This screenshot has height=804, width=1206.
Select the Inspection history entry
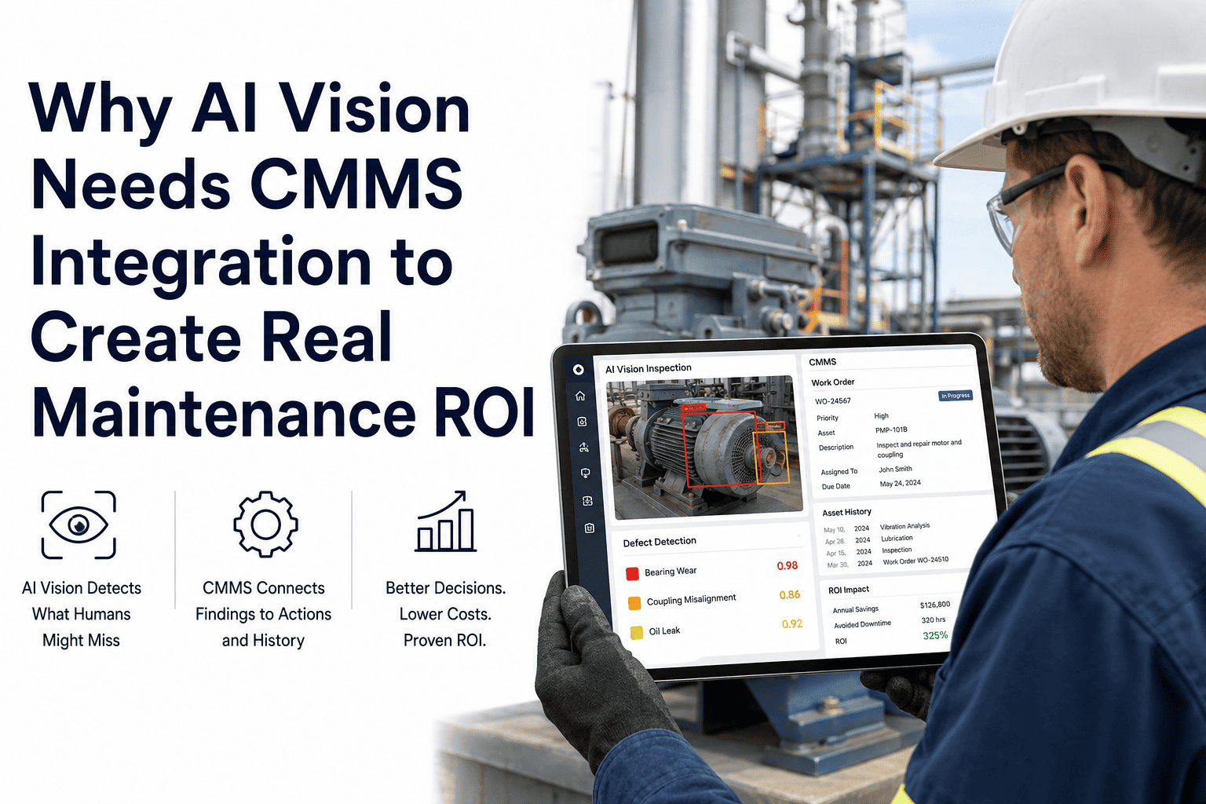897,550
